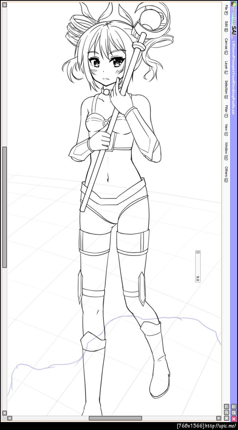This screenshot has width=238, height=430.
Task: Click the saifa.sai file path title text
Action: tap(234, 78)
